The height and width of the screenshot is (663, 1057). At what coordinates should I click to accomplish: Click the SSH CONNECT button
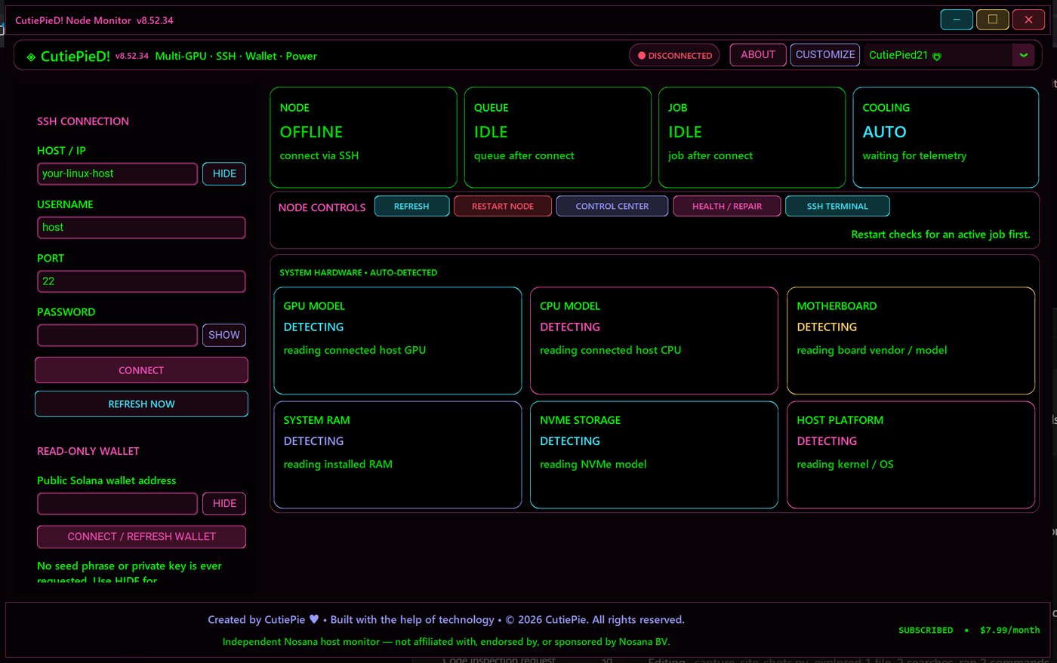(141, 370)
